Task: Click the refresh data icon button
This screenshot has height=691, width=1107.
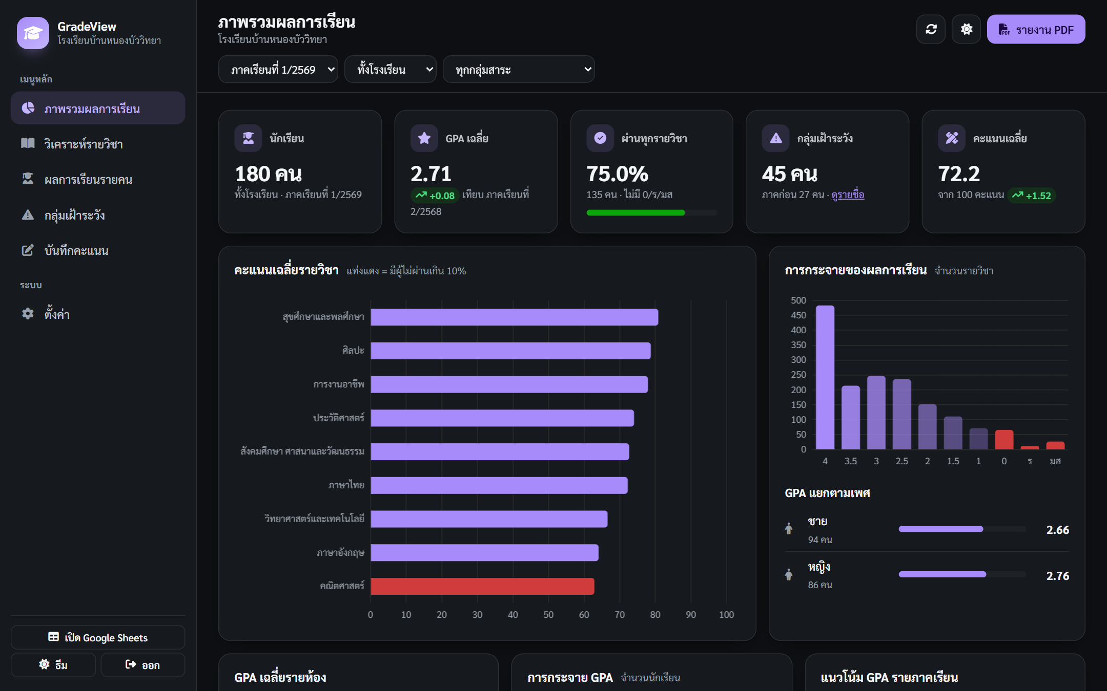Action: 931,29
